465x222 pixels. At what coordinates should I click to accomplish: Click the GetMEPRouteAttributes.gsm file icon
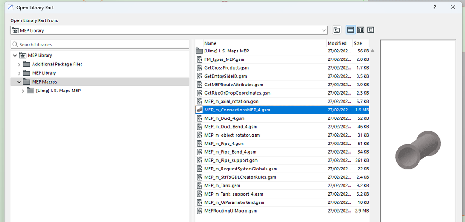click(200, 85)
